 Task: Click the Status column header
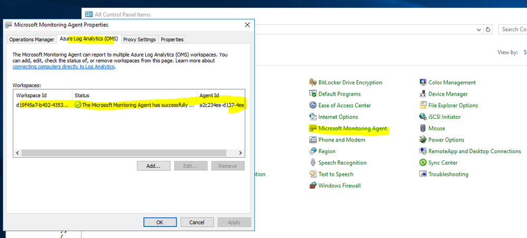[x=134, y=95]
